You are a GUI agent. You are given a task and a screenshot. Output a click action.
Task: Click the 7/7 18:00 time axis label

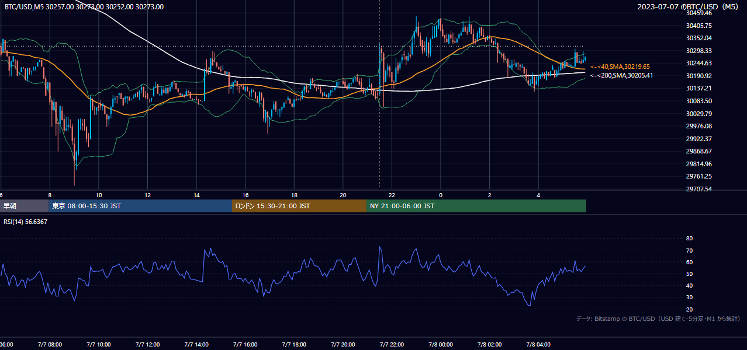[294, 345]
